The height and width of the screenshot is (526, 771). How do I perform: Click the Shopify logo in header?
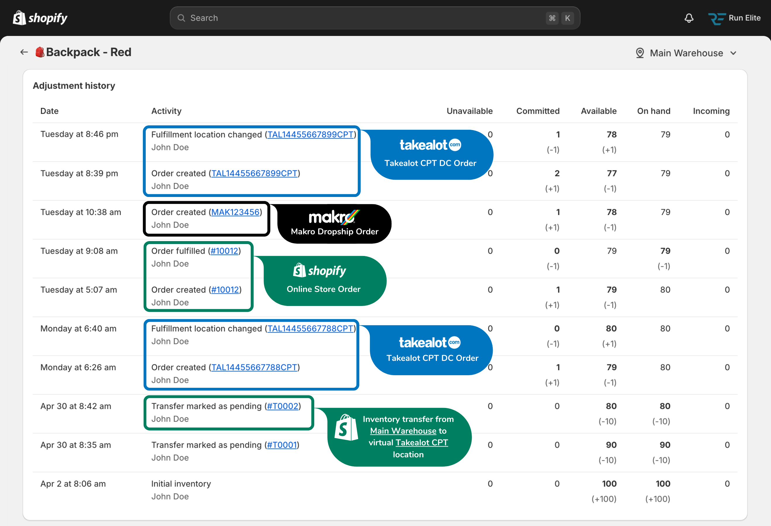point(40,18)
